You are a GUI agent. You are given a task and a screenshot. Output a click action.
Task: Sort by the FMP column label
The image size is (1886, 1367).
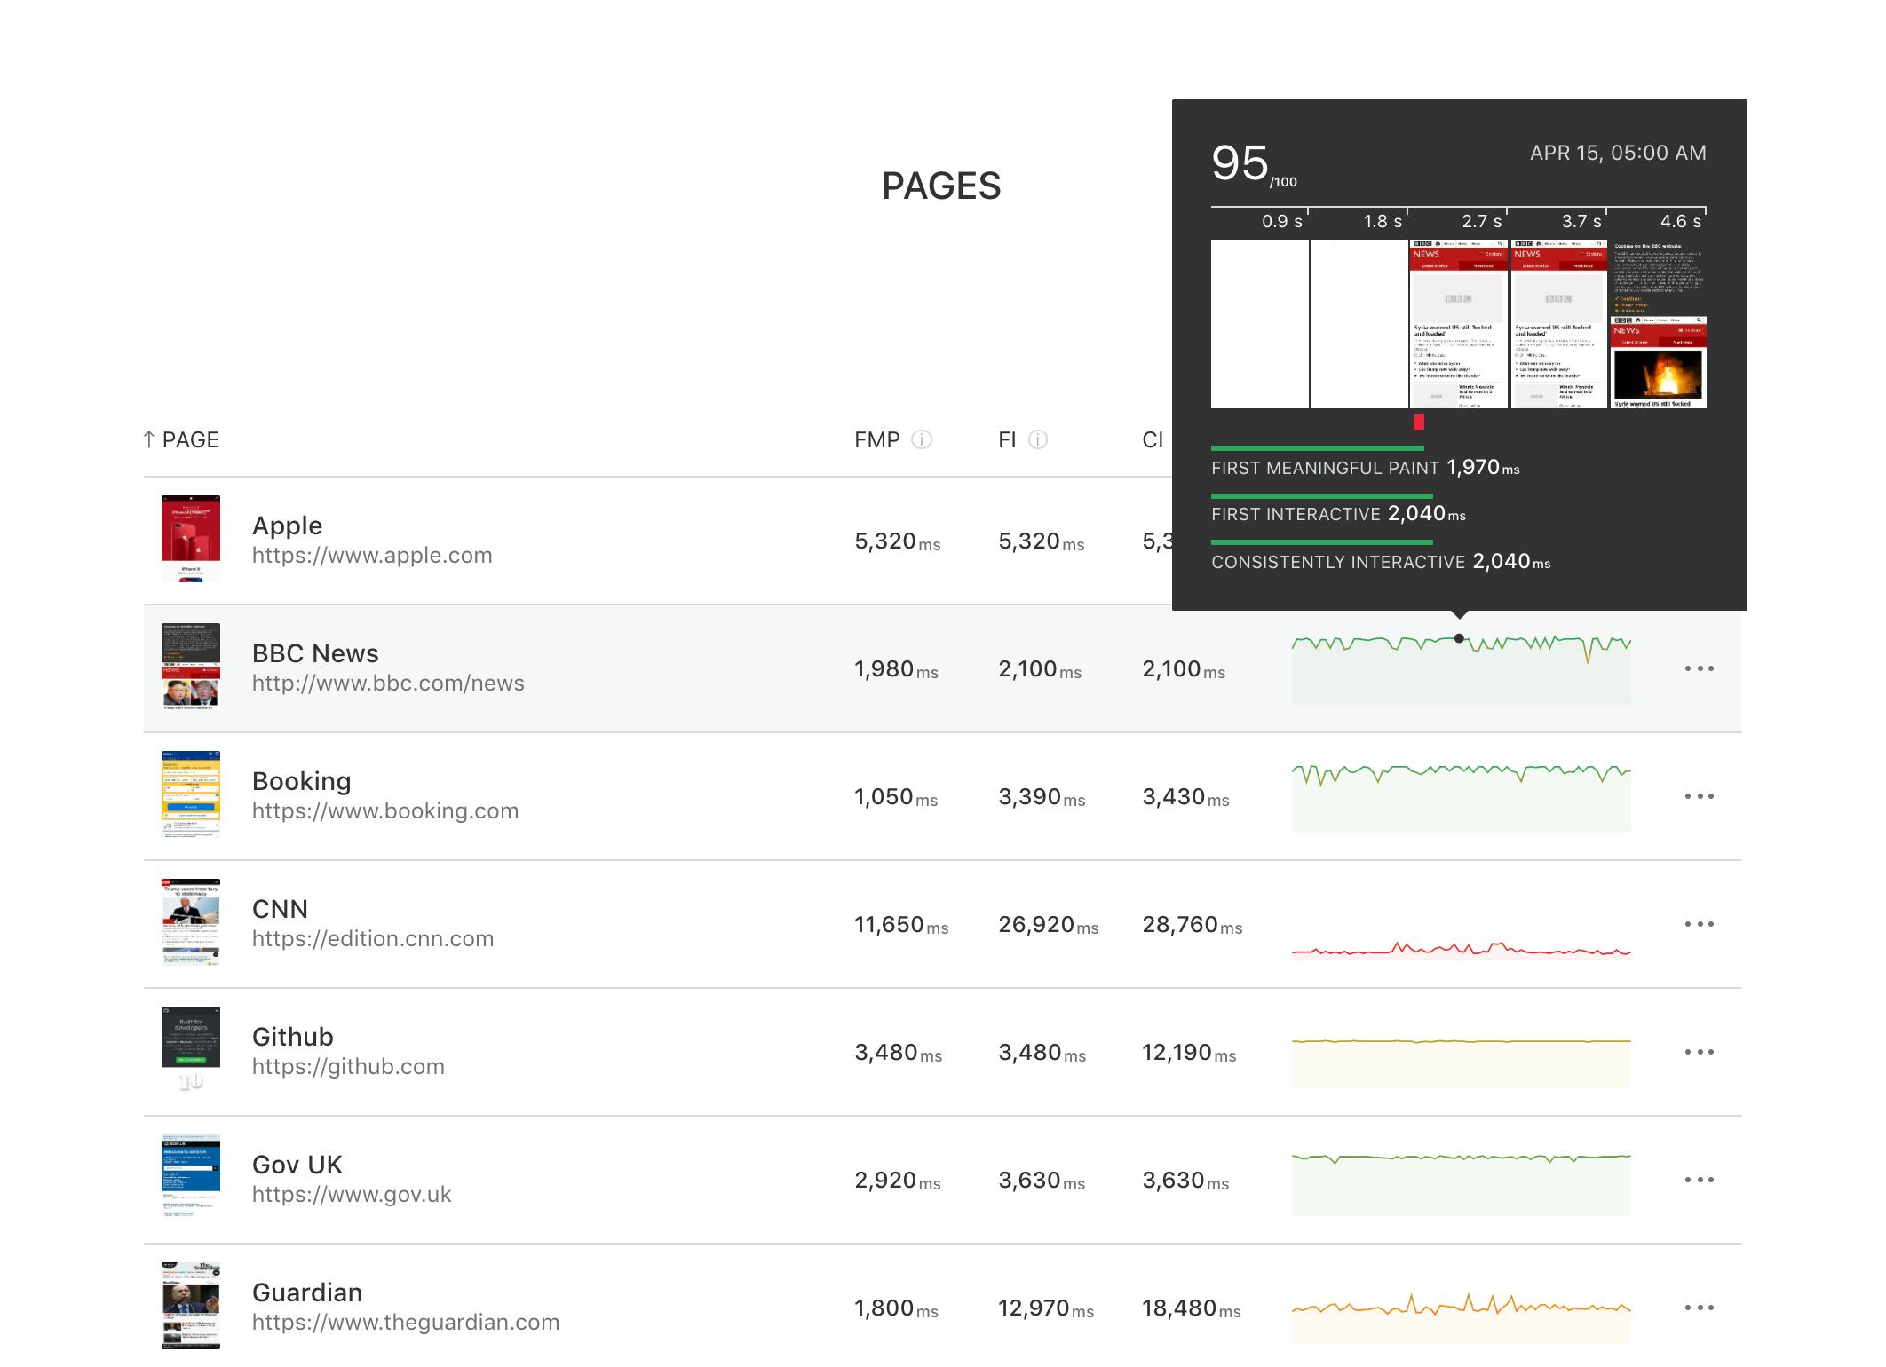876,439
